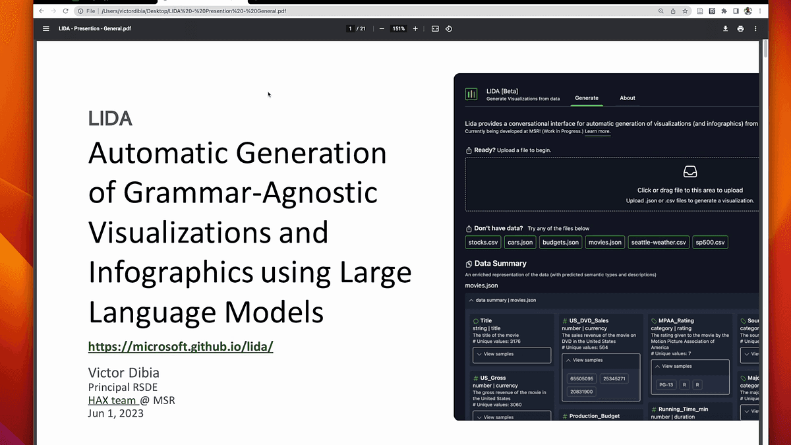Click the PDF page number field
Viewport: 791px width, 445px height.
tap(349, 29)
